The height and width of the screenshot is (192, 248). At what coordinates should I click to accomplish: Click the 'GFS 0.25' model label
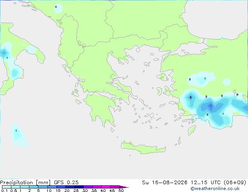click(66, 183)
